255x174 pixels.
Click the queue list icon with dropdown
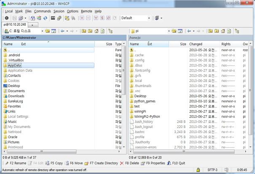point(21,18)
